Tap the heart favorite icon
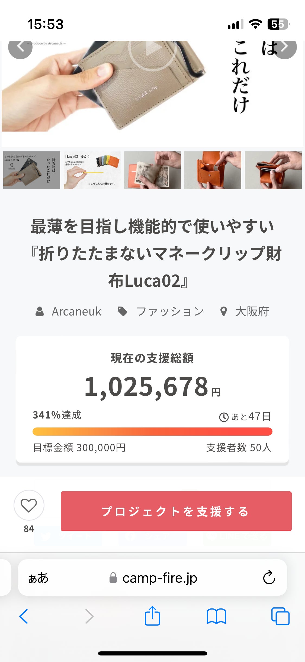Screen dimensions: 305x662 coord(29,505)
